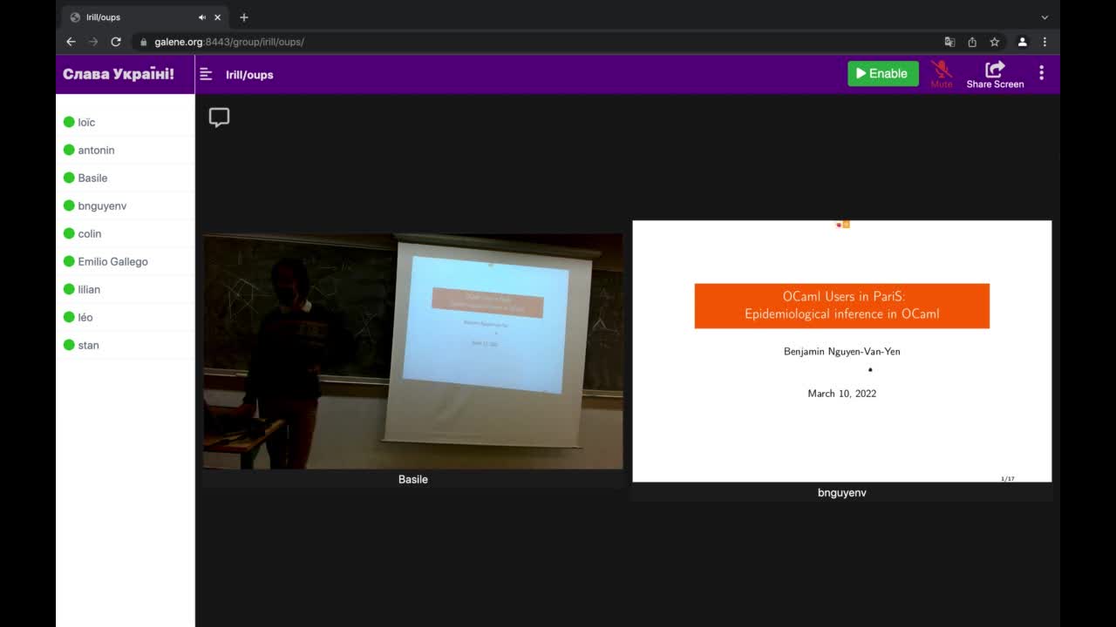Click the Irill/oups group title

pos(249,75)
